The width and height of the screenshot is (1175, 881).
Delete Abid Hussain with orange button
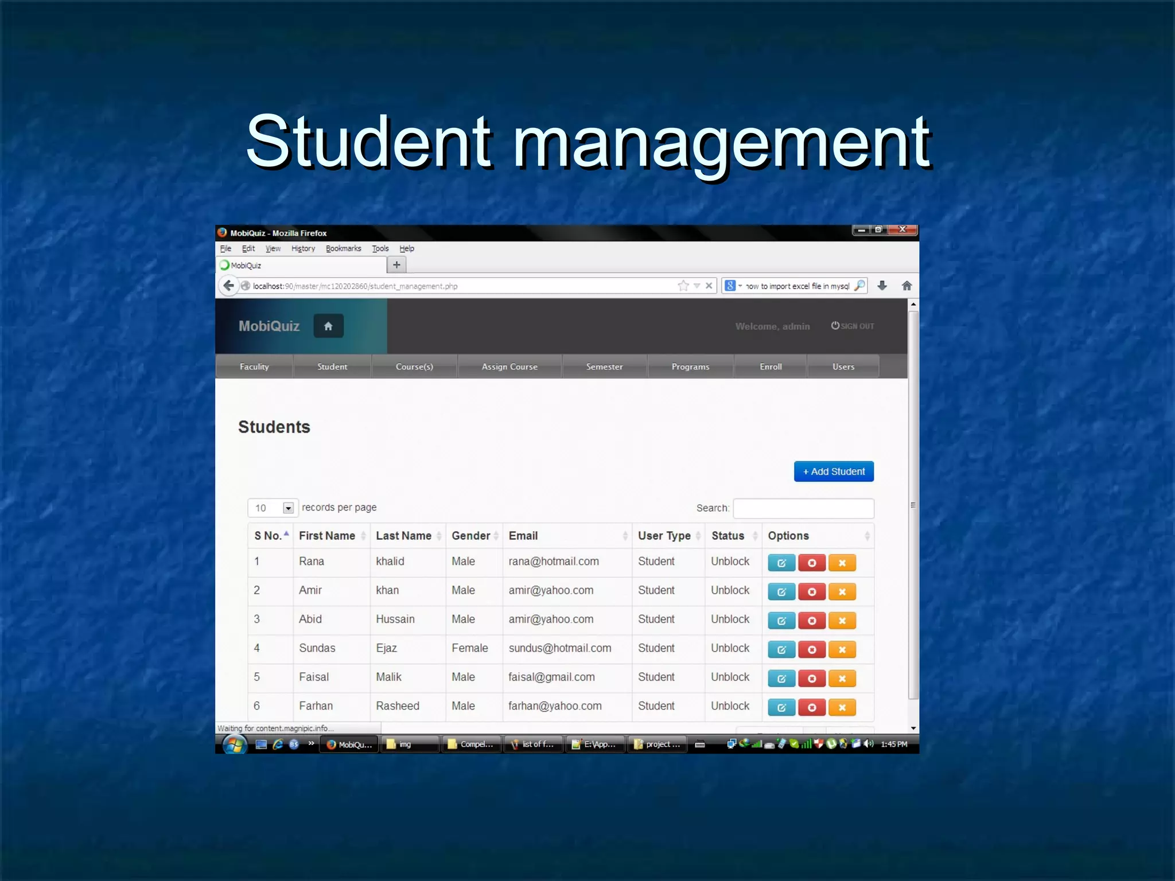842,621
